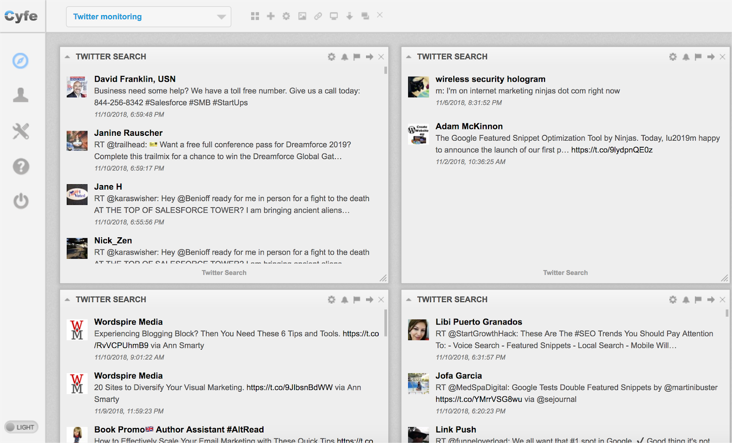
Task: Collapse the widget containing David Franklin tweet
Action: tap(67, 57)
